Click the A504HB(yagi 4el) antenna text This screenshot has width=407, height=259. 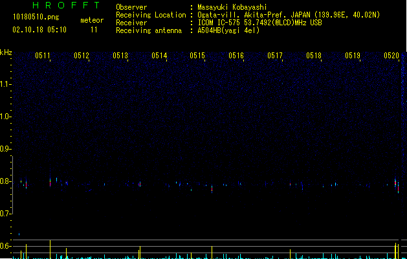[228, 30]
